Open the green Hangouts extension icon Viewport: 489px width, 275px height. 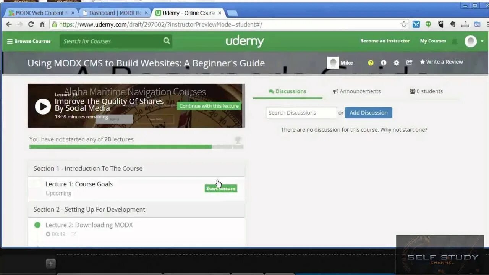coord(428,24)
